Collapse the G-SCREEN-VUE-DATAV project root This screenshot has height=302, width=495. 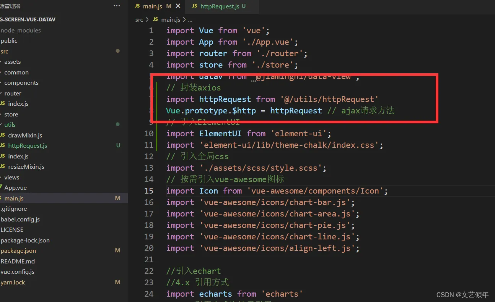[x=28, y=19]
